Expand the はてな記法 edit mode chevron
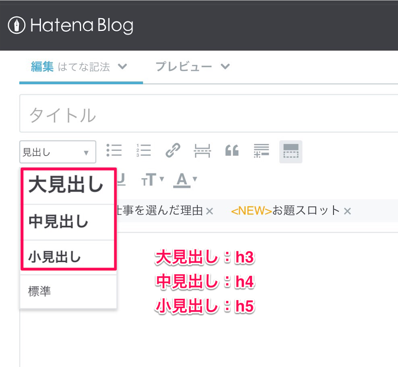Image resolution: width=398 pixels, height=367 pixels. (122, 67)
